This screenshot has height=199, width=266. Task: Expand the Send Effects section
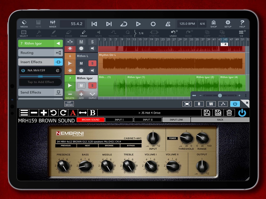(x=40, y=92)
